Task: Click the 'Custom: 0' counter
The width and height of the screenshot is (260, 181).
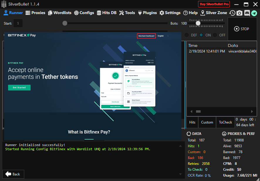Action: [197, 152]
